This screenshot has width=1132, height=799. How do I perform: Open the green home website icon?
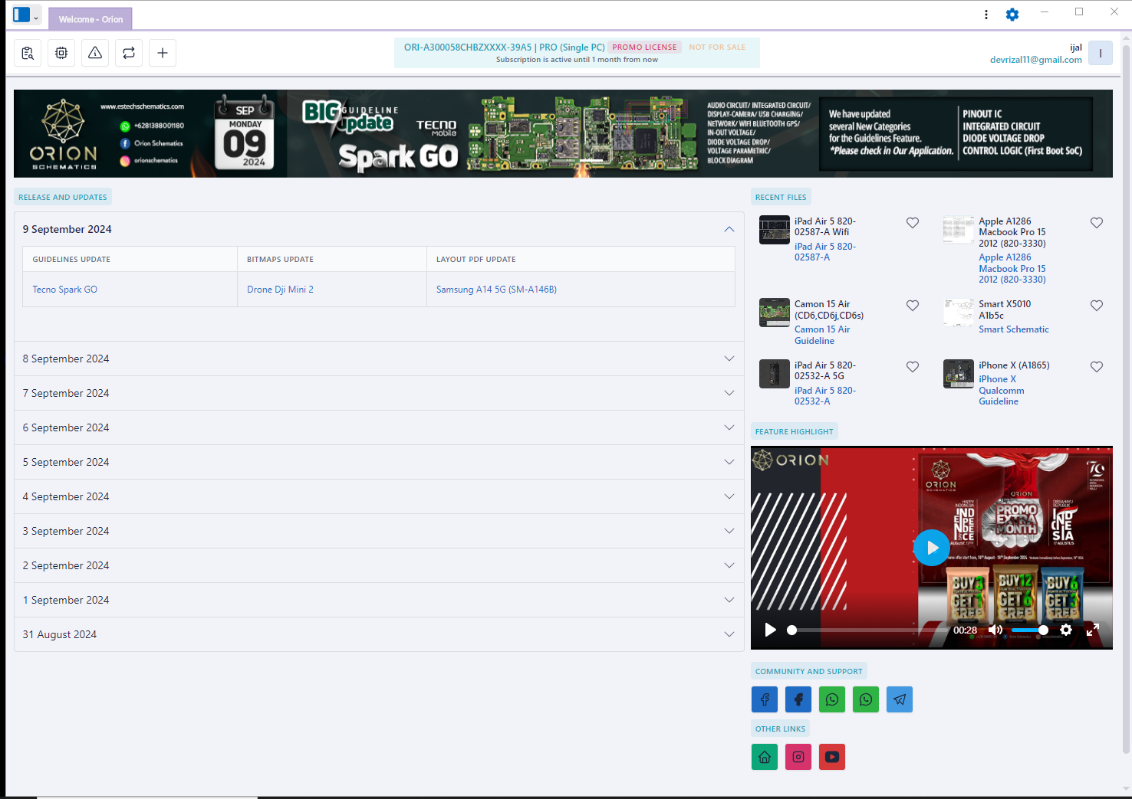(x=765, y=757)
